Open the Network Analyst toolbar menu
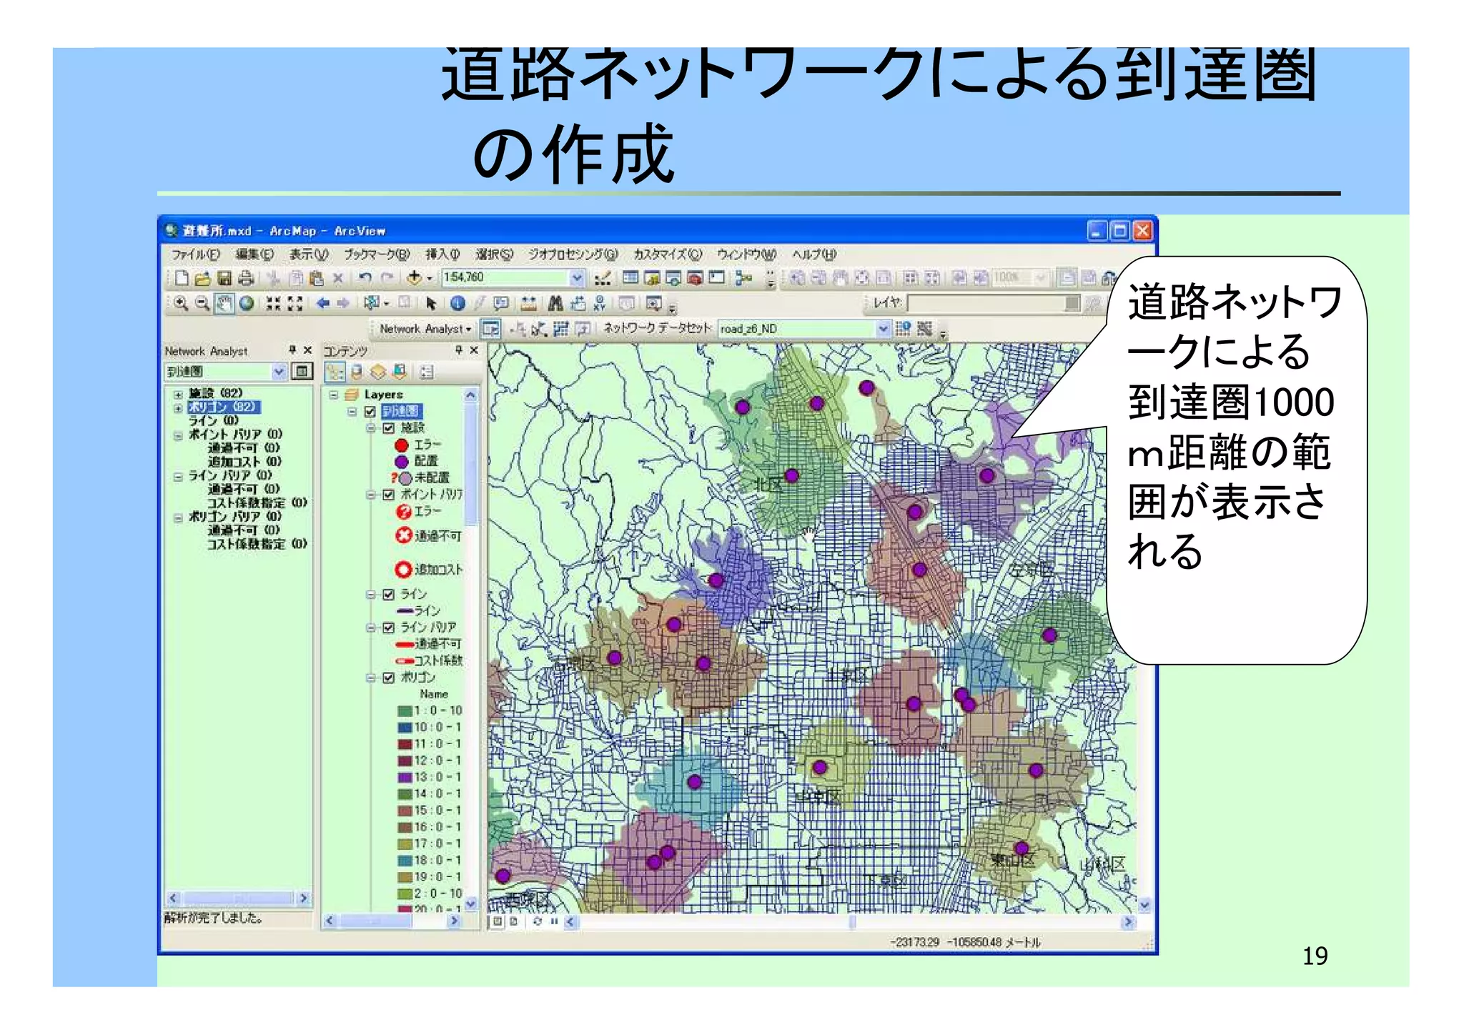1464x1035 pixels. tap(425, 329)
